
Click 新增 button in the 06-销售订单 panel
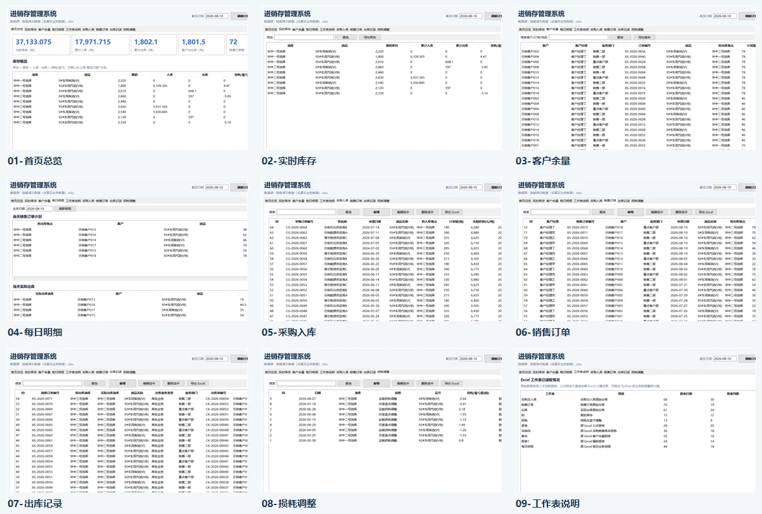[631, 212]
